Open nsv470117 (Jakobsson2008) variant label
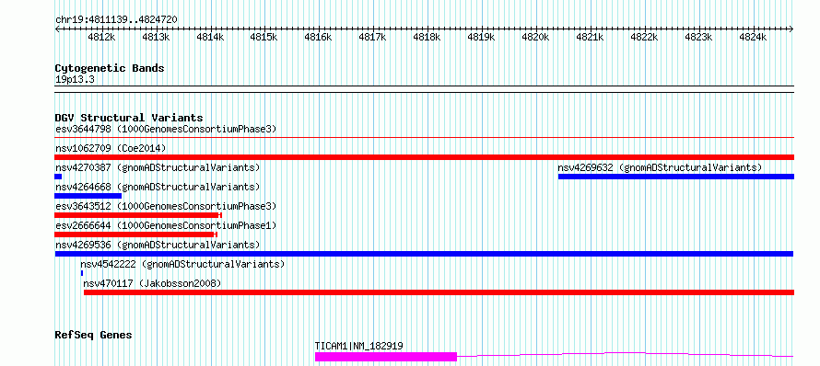 pyautogui.click(x=152, y=283)
